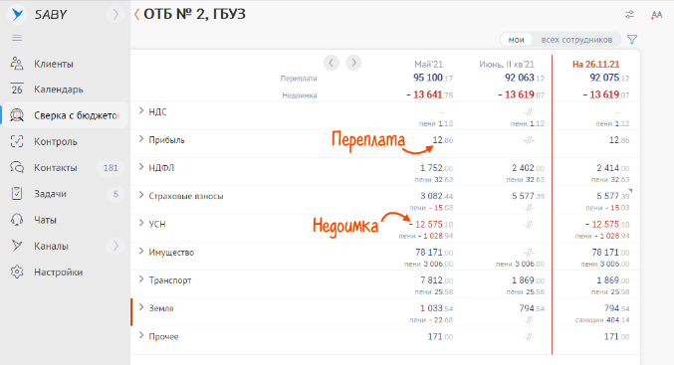Click the Май'21 Прочее value 171
The height and width of the screenshot is (365, 674).
(x=440, y=337)
